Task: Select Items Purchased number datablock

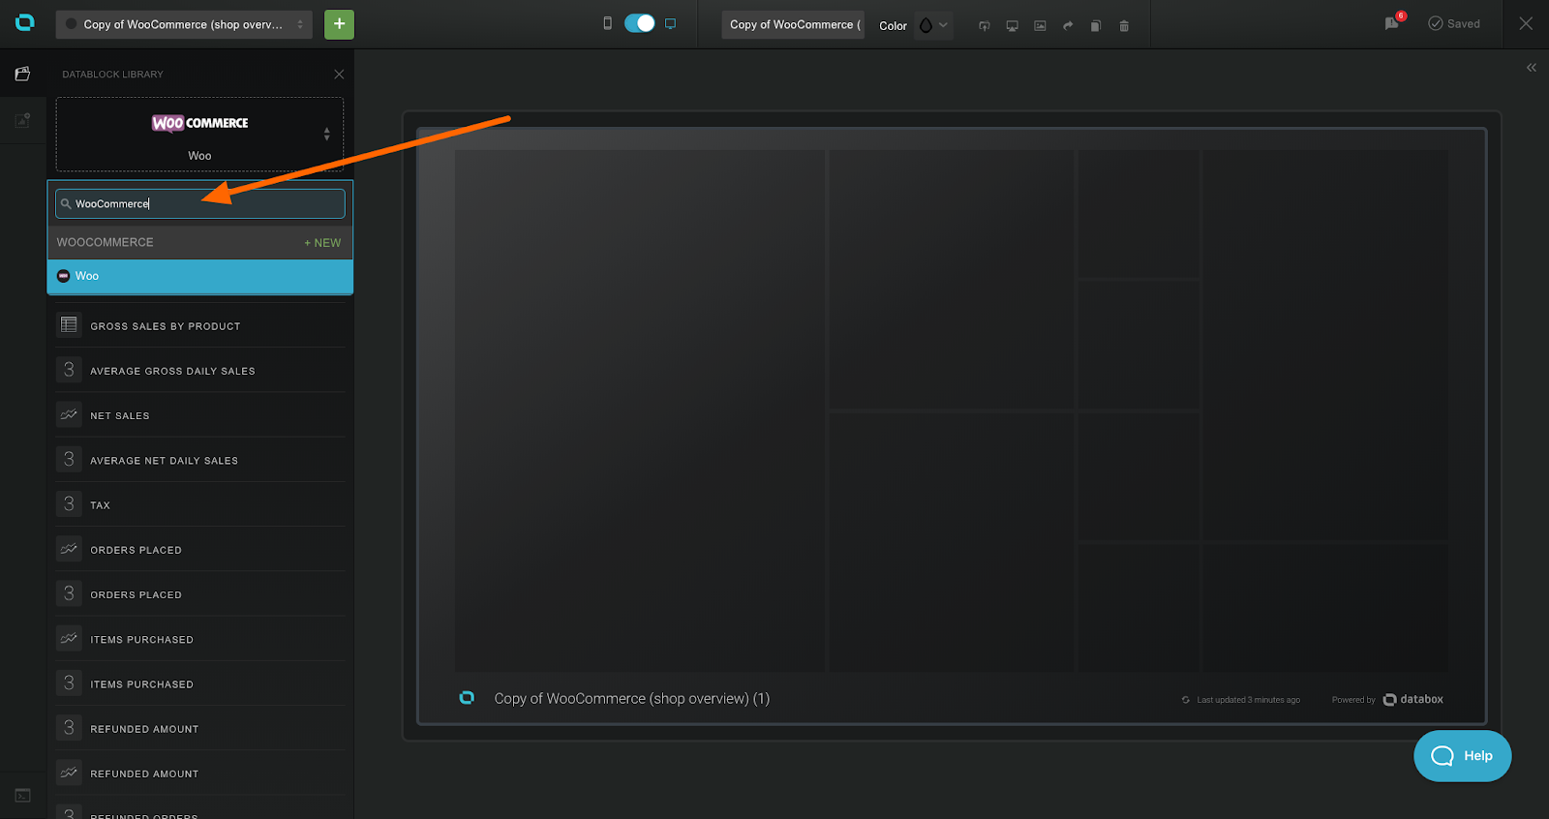Action: coord(200,683)
